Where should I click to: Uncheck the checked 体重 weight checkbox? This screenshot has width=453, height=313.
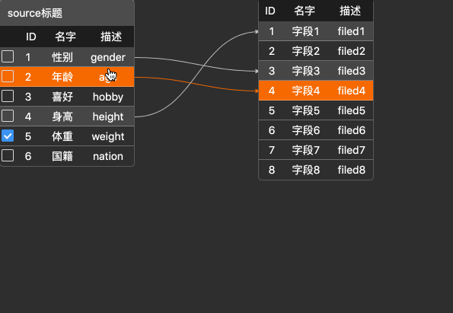click(8, 136)
